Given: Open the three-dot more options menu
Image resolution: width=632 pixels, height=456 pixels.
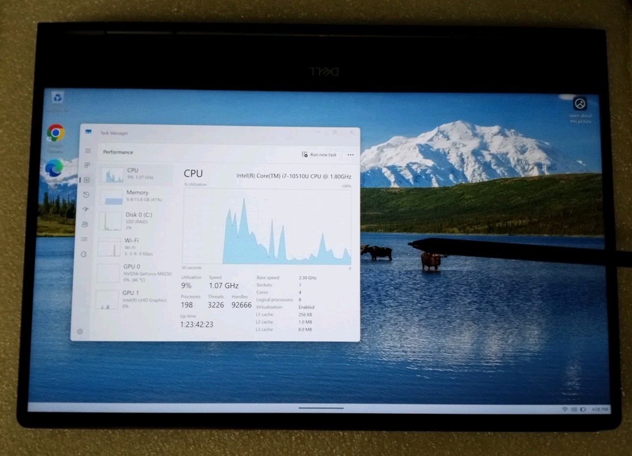Looking at the screenshot, I should (x=350, y=155).
